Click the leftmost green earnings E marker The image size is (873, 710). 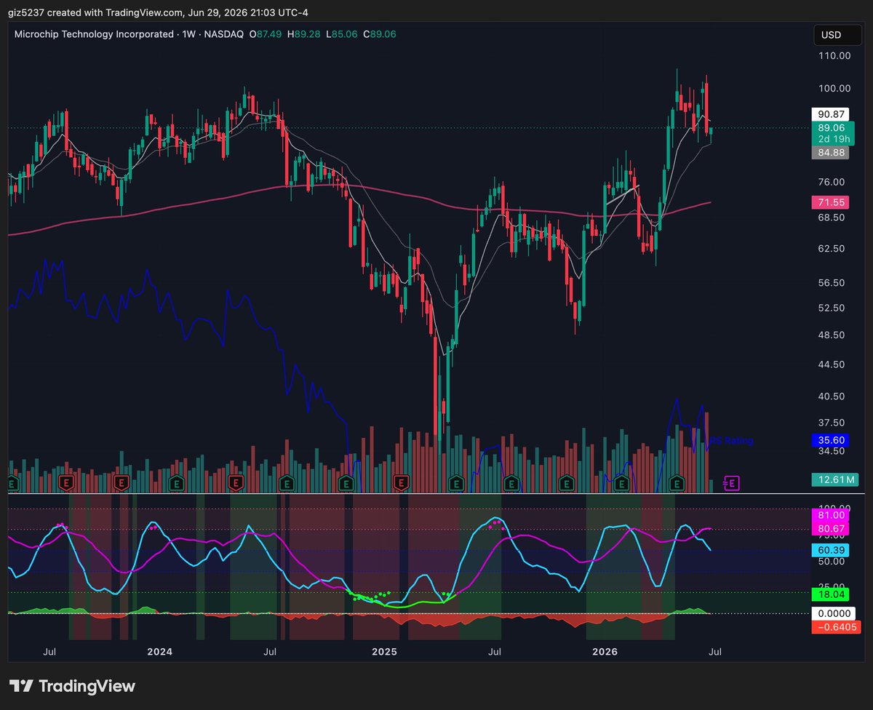(x=12, y=482)
